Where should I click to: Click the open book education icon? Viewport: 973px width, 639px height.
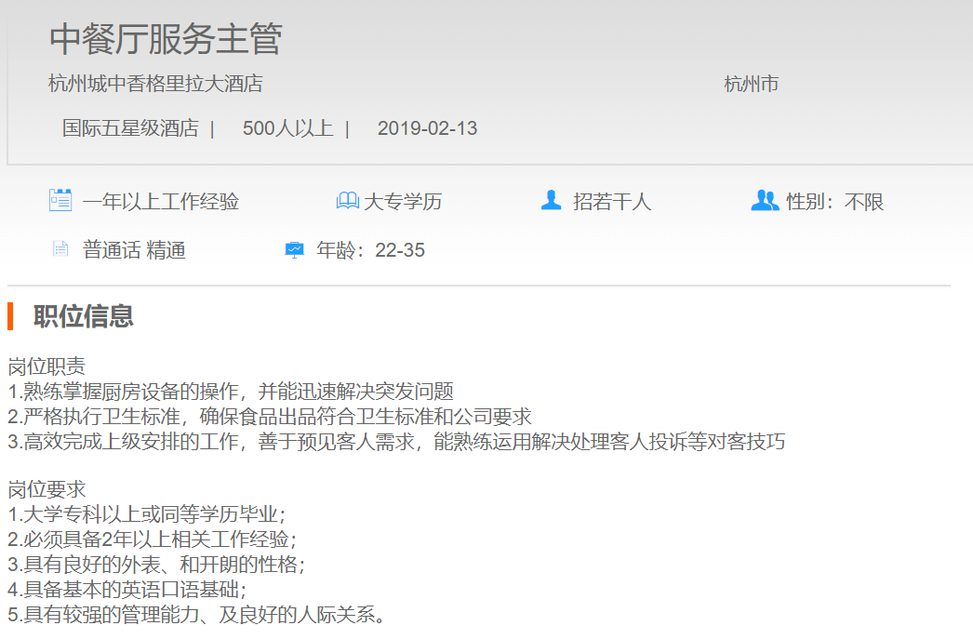click(347, 201)
